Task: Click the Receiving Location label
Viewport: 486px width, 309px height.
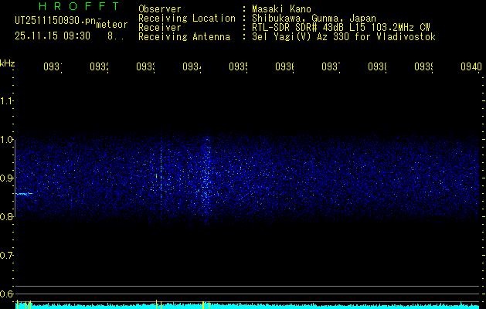Action: pyautogui.click(x=187, y=19)
